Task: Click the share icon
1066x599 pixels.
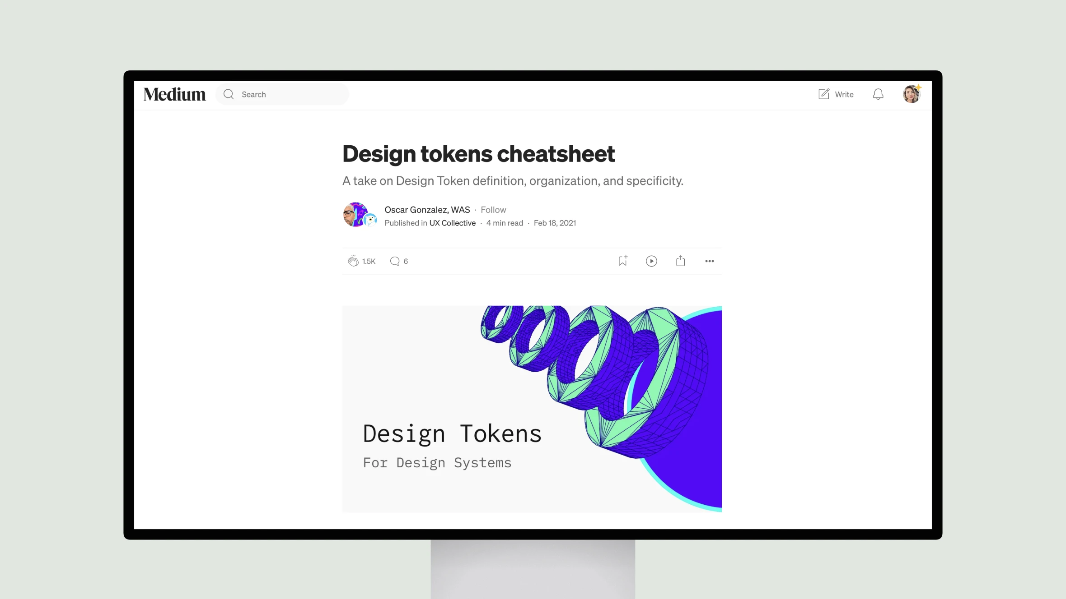Action: (x=680, y=260)
